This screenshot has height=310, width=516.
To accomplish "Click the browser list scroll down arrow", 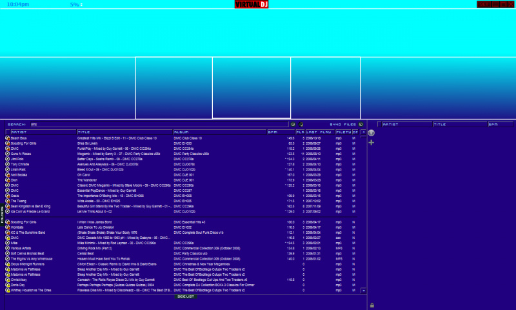I will (364, 291).
